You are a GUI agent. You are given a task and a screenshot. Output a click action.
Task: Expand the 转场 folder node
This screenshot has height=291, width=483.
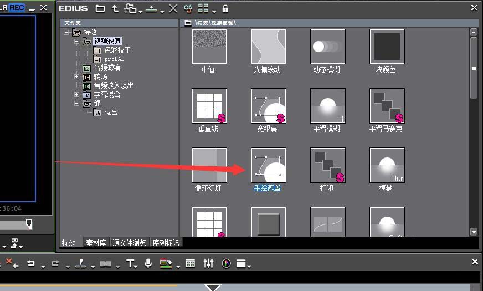[77, 77]
